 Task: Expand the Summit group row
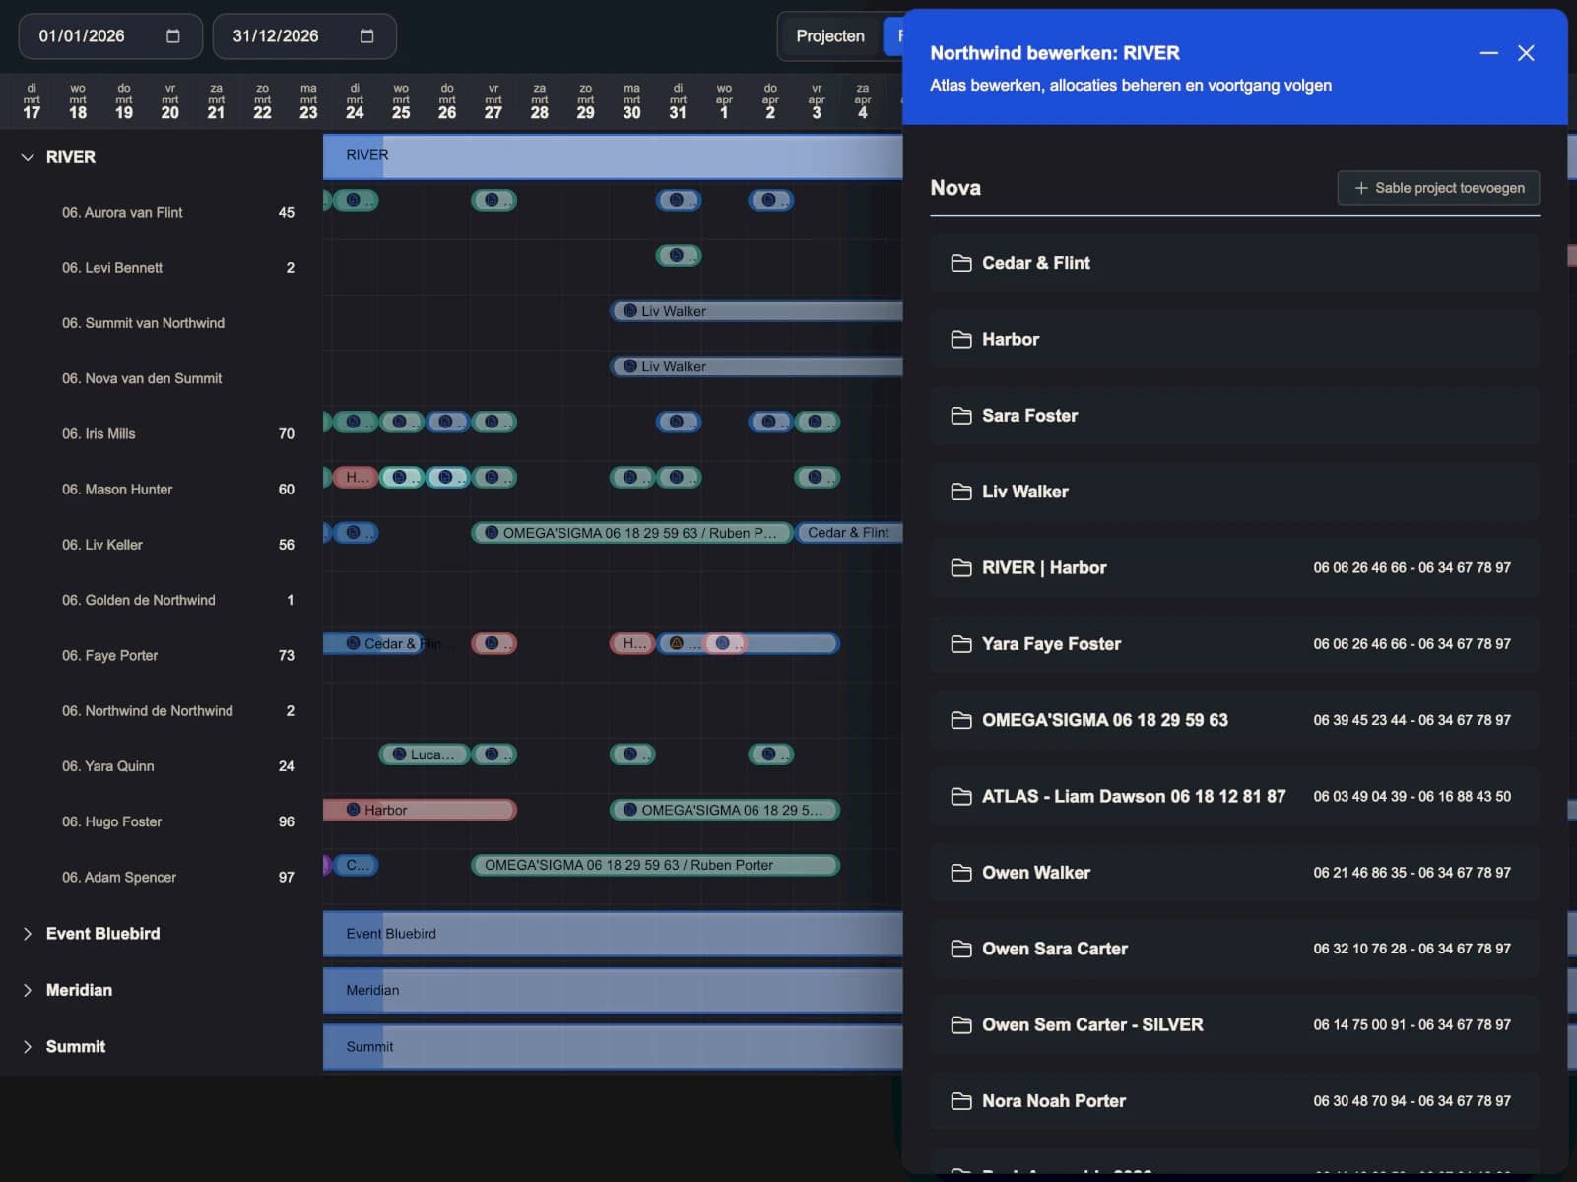coord(28,1047)
